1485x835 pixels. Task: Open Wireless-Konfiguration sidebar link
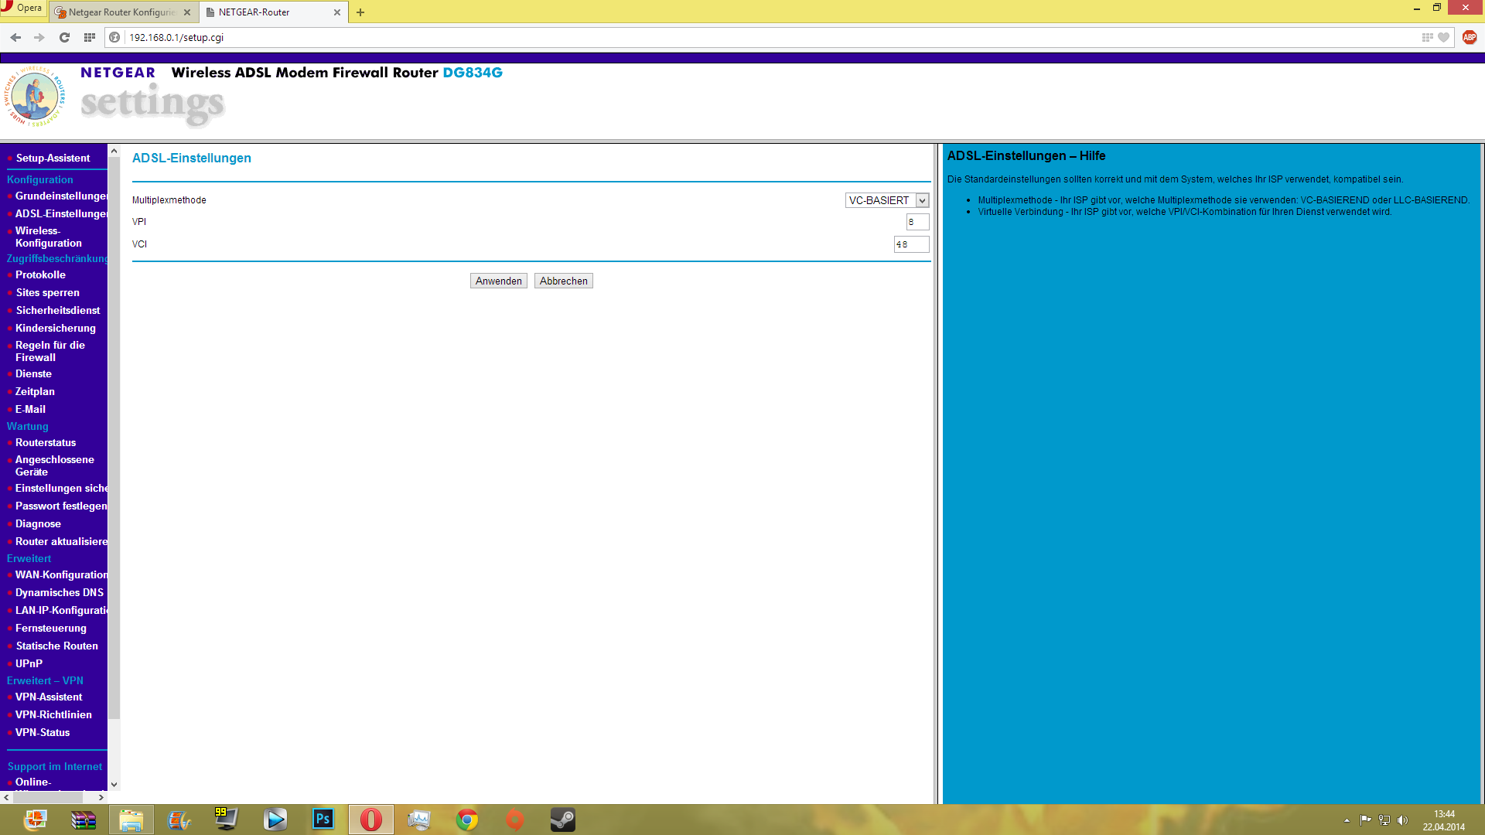49,237
